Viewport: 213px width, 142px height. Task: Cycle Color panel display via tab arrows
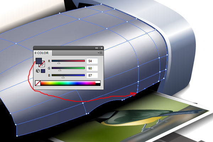coord(36,53)
